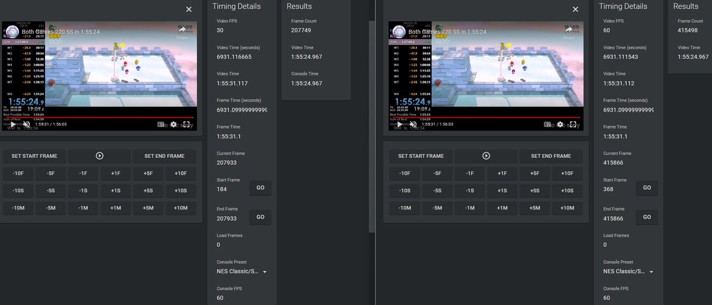Click +1M in the 30 FPS window

click(116, 208)
